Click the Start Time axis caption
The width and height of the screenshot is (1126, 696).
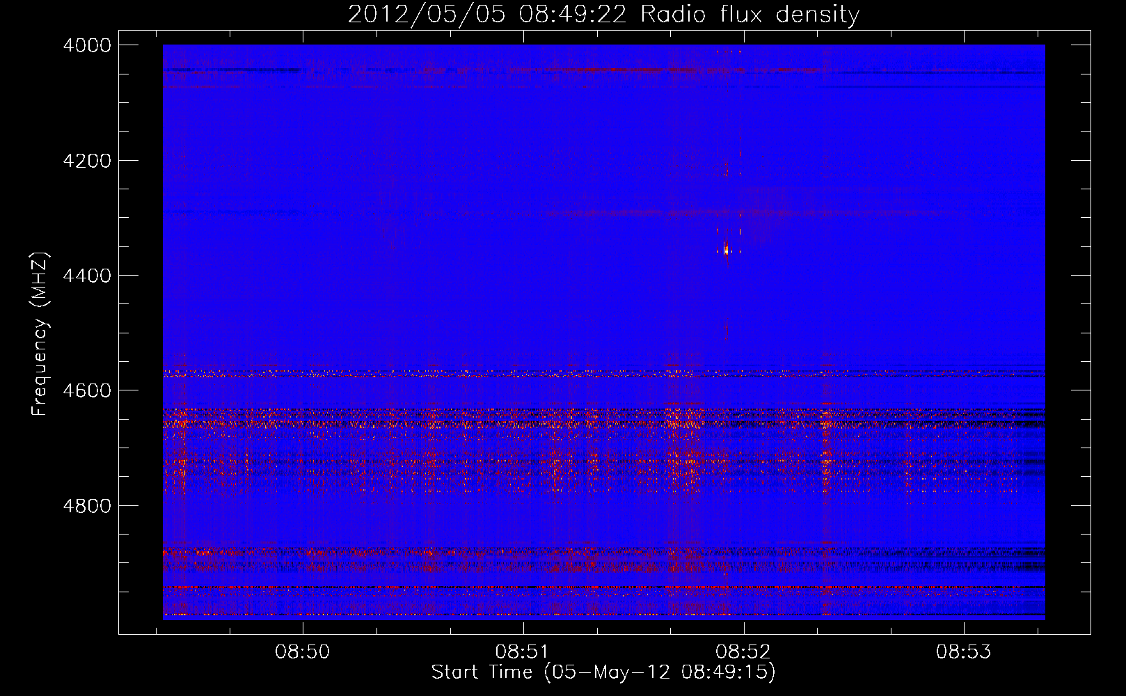[603, 672]
